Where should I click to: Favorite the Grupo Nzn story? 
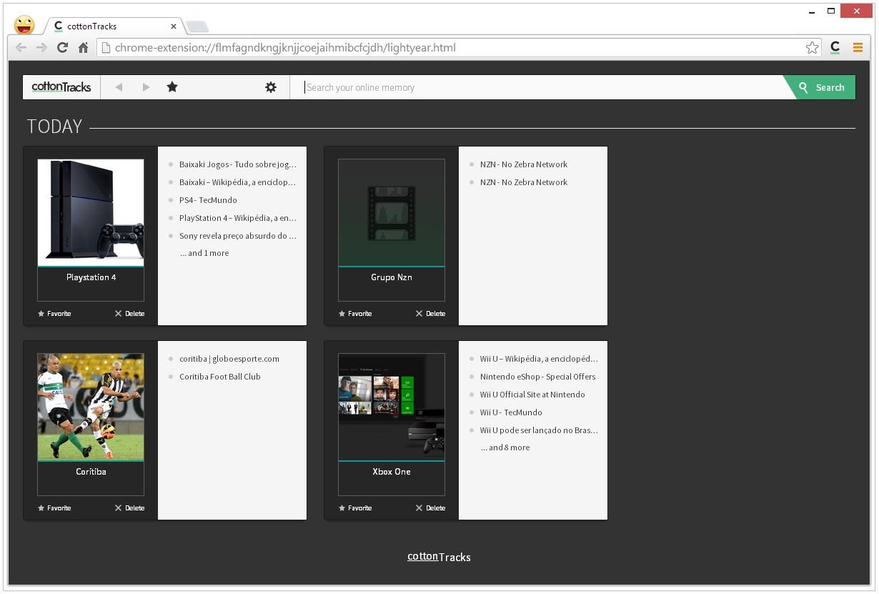[355, 314]
